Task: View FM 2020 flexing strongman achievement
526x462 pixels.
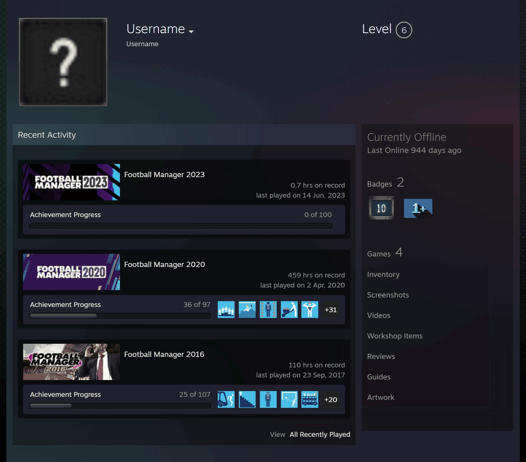Action: 310,310
